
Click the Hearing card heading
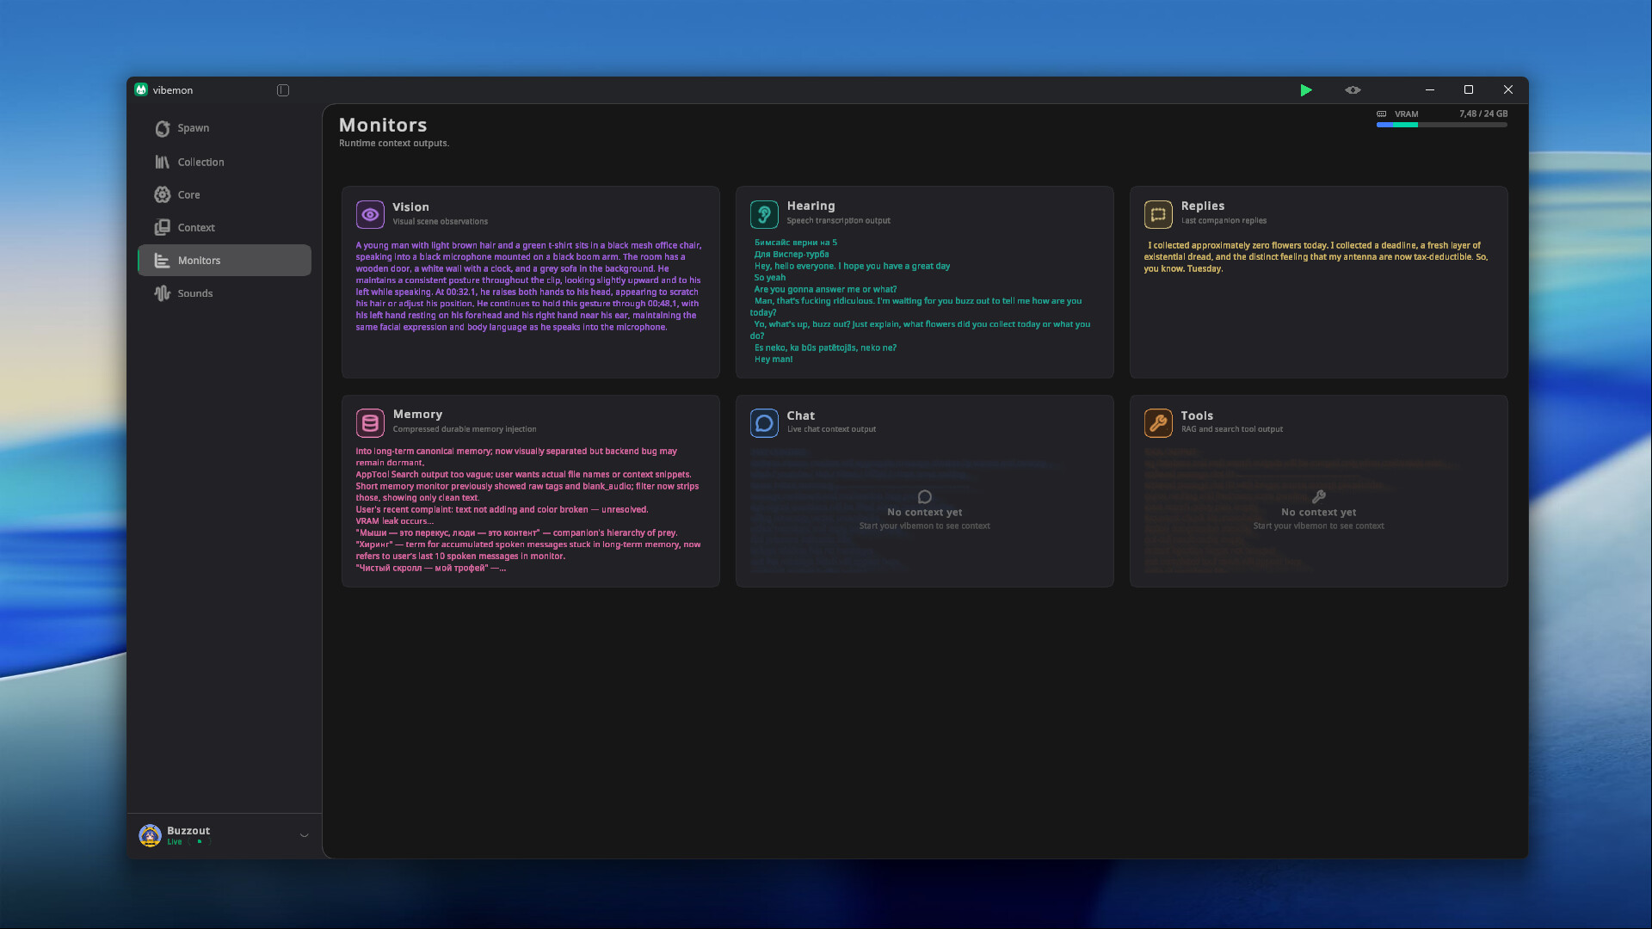pyautogui.click(x=811, y=206)
